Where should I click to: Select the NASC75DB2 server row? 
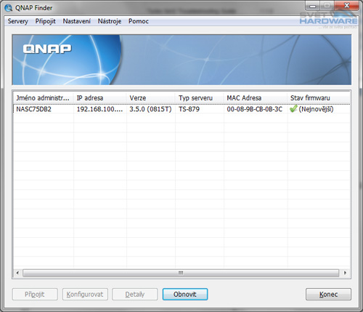[181, 109]
